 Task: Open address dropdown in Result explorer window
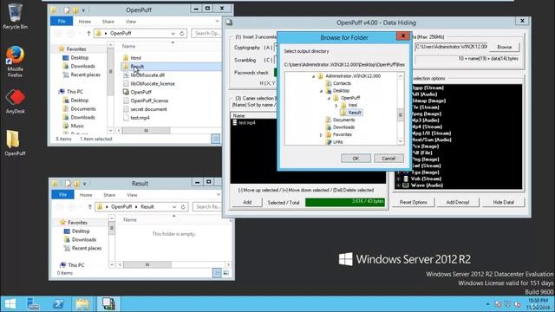[174, 206]
